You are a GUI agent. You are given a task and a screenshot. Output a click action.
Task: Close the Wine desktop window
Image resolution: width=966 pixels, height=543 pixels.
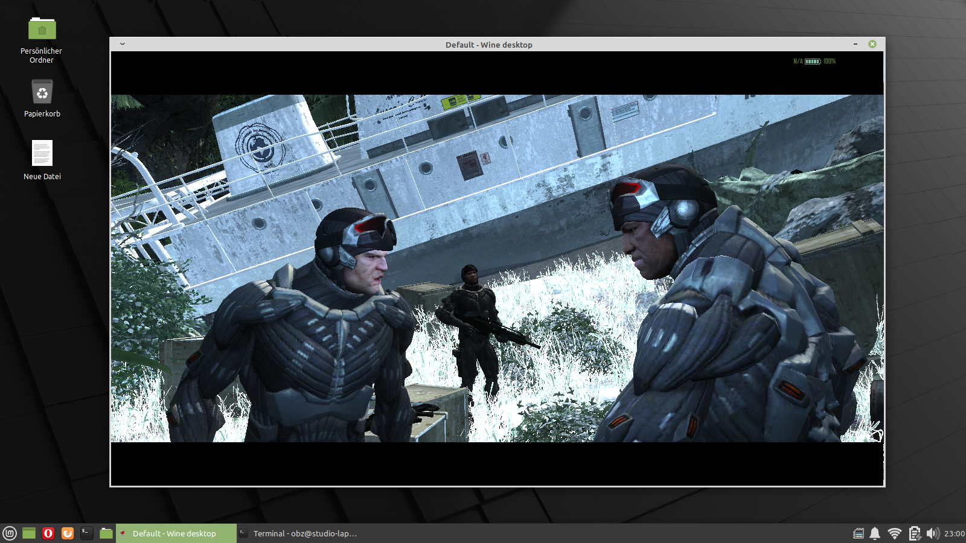point(872,44)
